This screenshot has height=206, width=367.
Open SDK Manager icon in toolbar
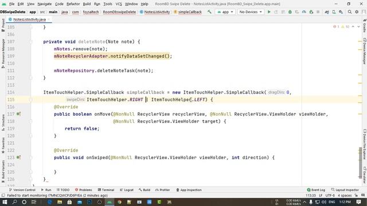[341, 11]
